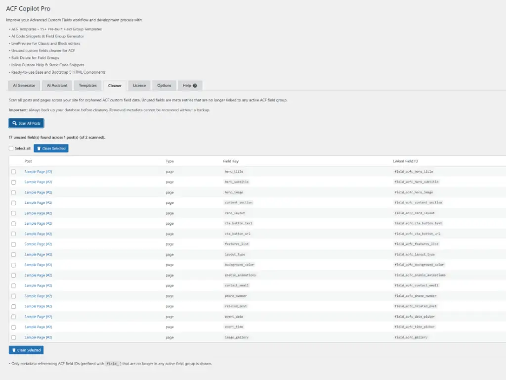Viewport: 506px width, 380px height.
Task: Check the features_list row checkbox
Action: tap(13, 244)
